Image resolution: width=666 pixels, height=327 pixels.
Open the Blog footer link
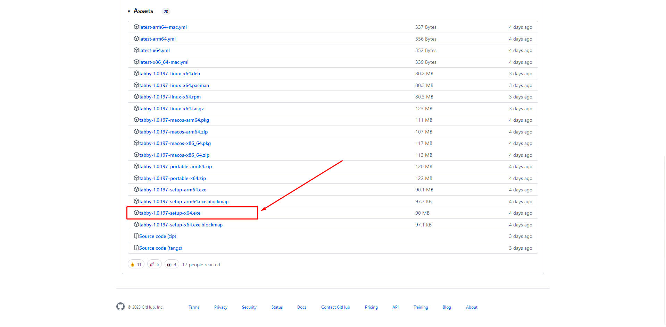click(447, 307)
